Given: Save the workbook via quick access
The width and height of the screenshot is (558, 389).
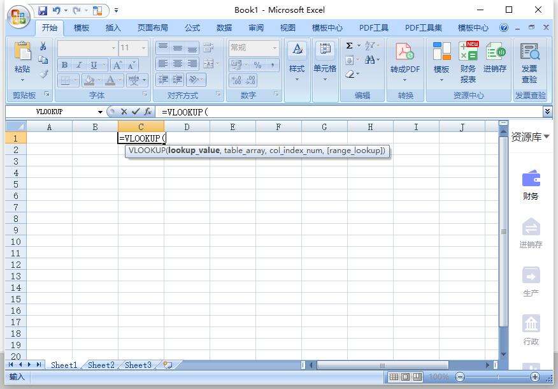Looking at the screenshot, I should coord(43,11).
